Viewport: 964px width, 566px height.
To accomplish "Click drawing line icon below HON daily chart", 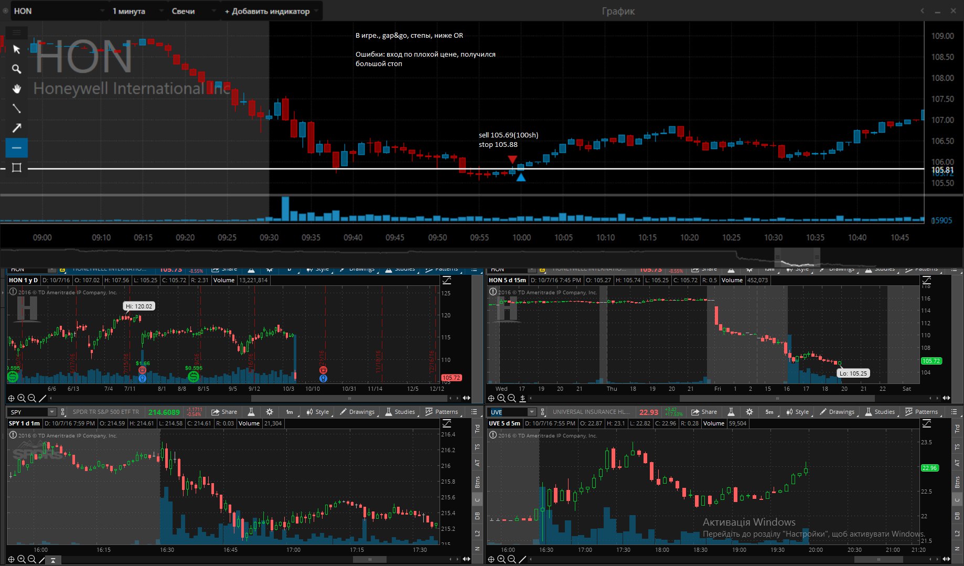I will point(42,398).
